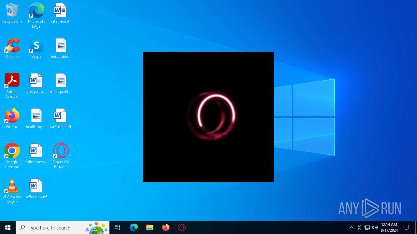The width and height of the screenshot is (417, 234).
Task: Launch Microsoft Edge from the desktop
Action: (36, 16)
